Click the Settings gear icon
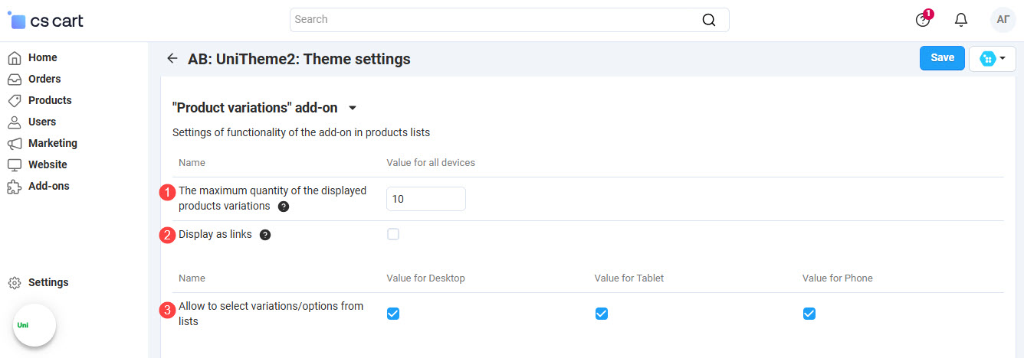This screenshot has height=358, width=1024. [x=14, y=282]
